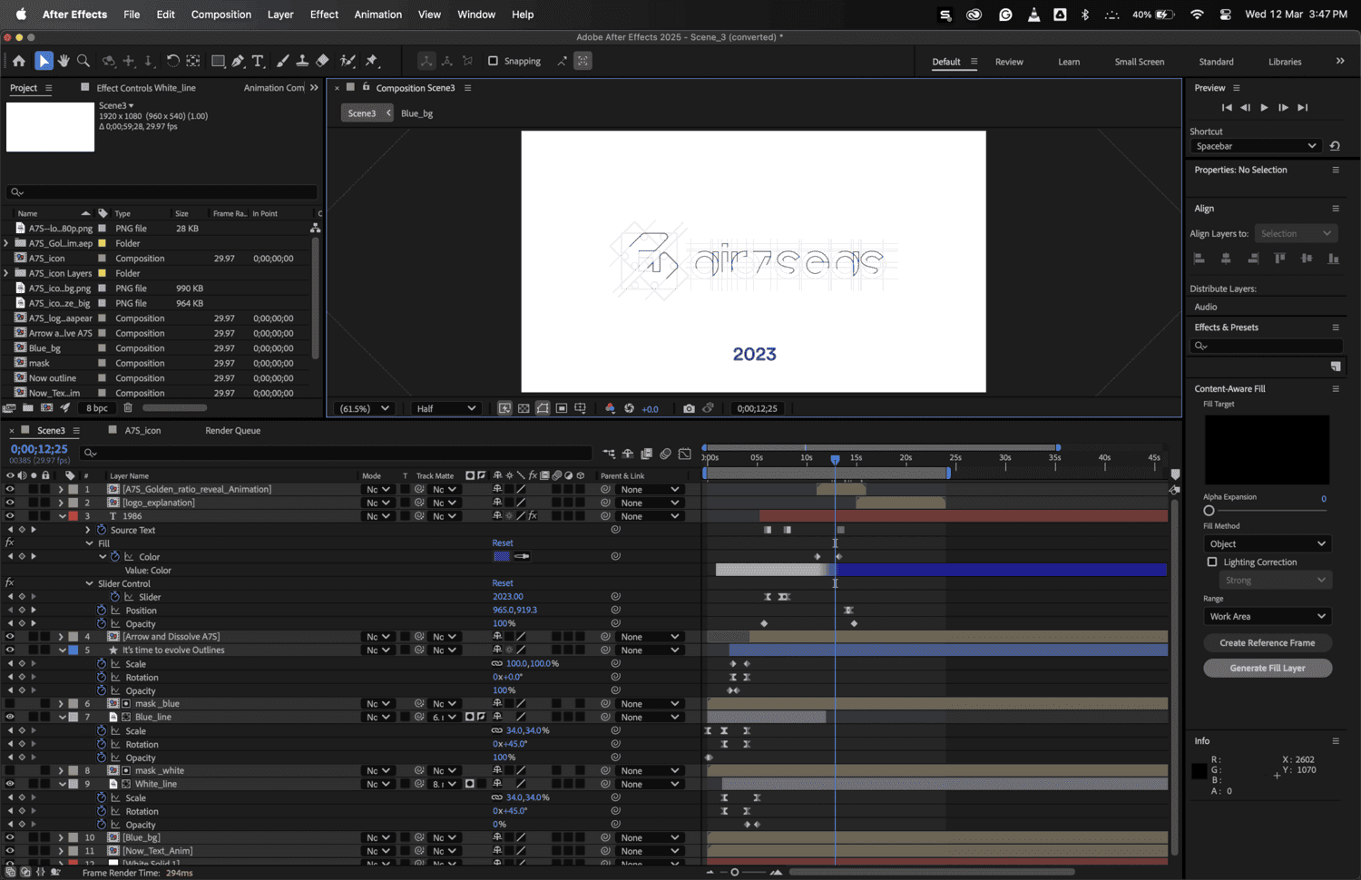Open the viewer resolution Half dropdown
The image size is (1361, 880).
pyautogui.click(x=446, y=408)
